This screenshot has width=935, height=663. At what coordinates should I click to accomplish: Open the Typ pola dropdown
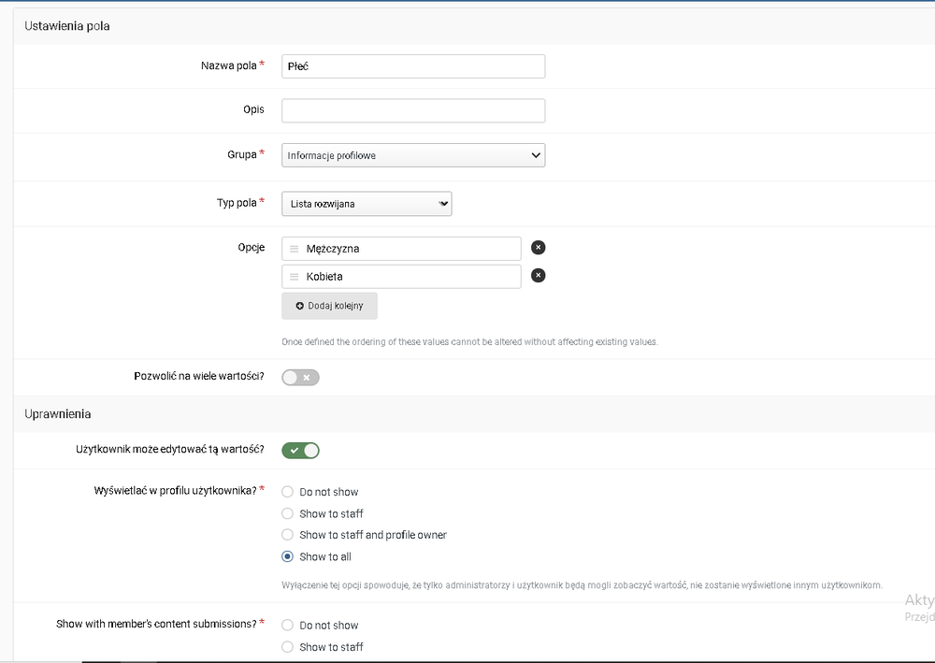pyautogui.click(x=366, y=204)
